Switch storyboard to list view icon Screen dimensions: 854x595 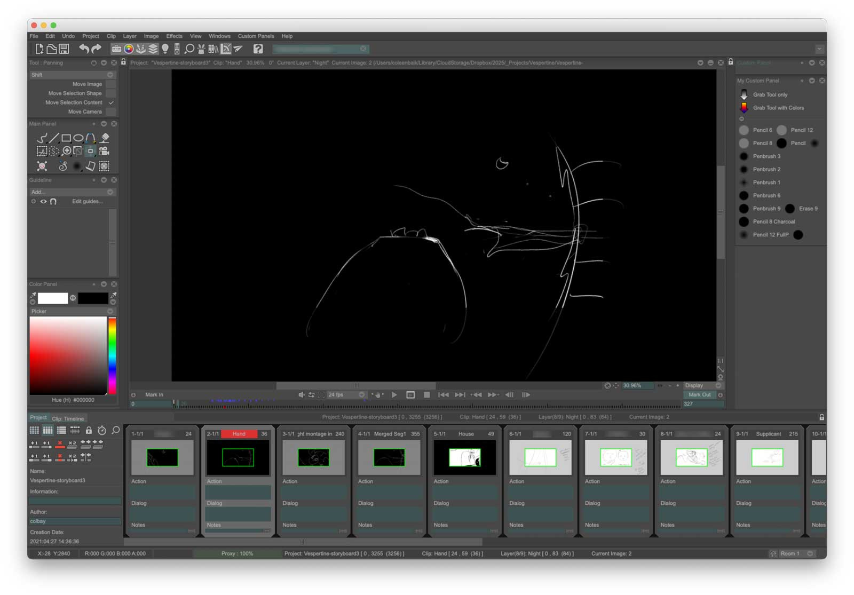point(61,430)
